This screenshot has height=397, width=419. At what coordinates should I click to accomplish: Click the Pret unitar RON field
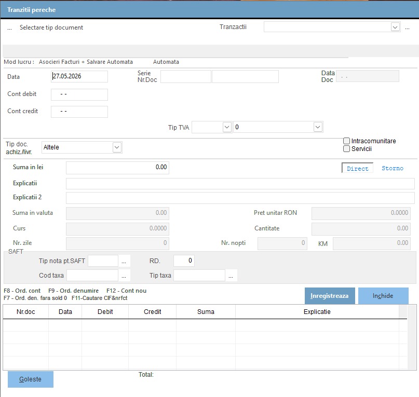(x=361, y=213)
